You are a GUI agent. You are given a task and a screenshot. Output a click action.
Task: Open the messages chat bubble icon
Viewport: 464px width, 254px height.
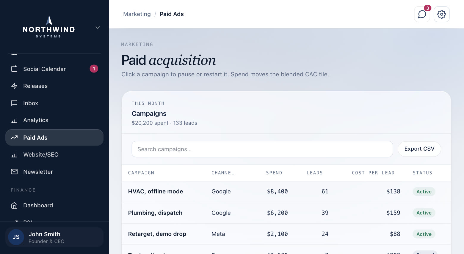click(422, 14)
